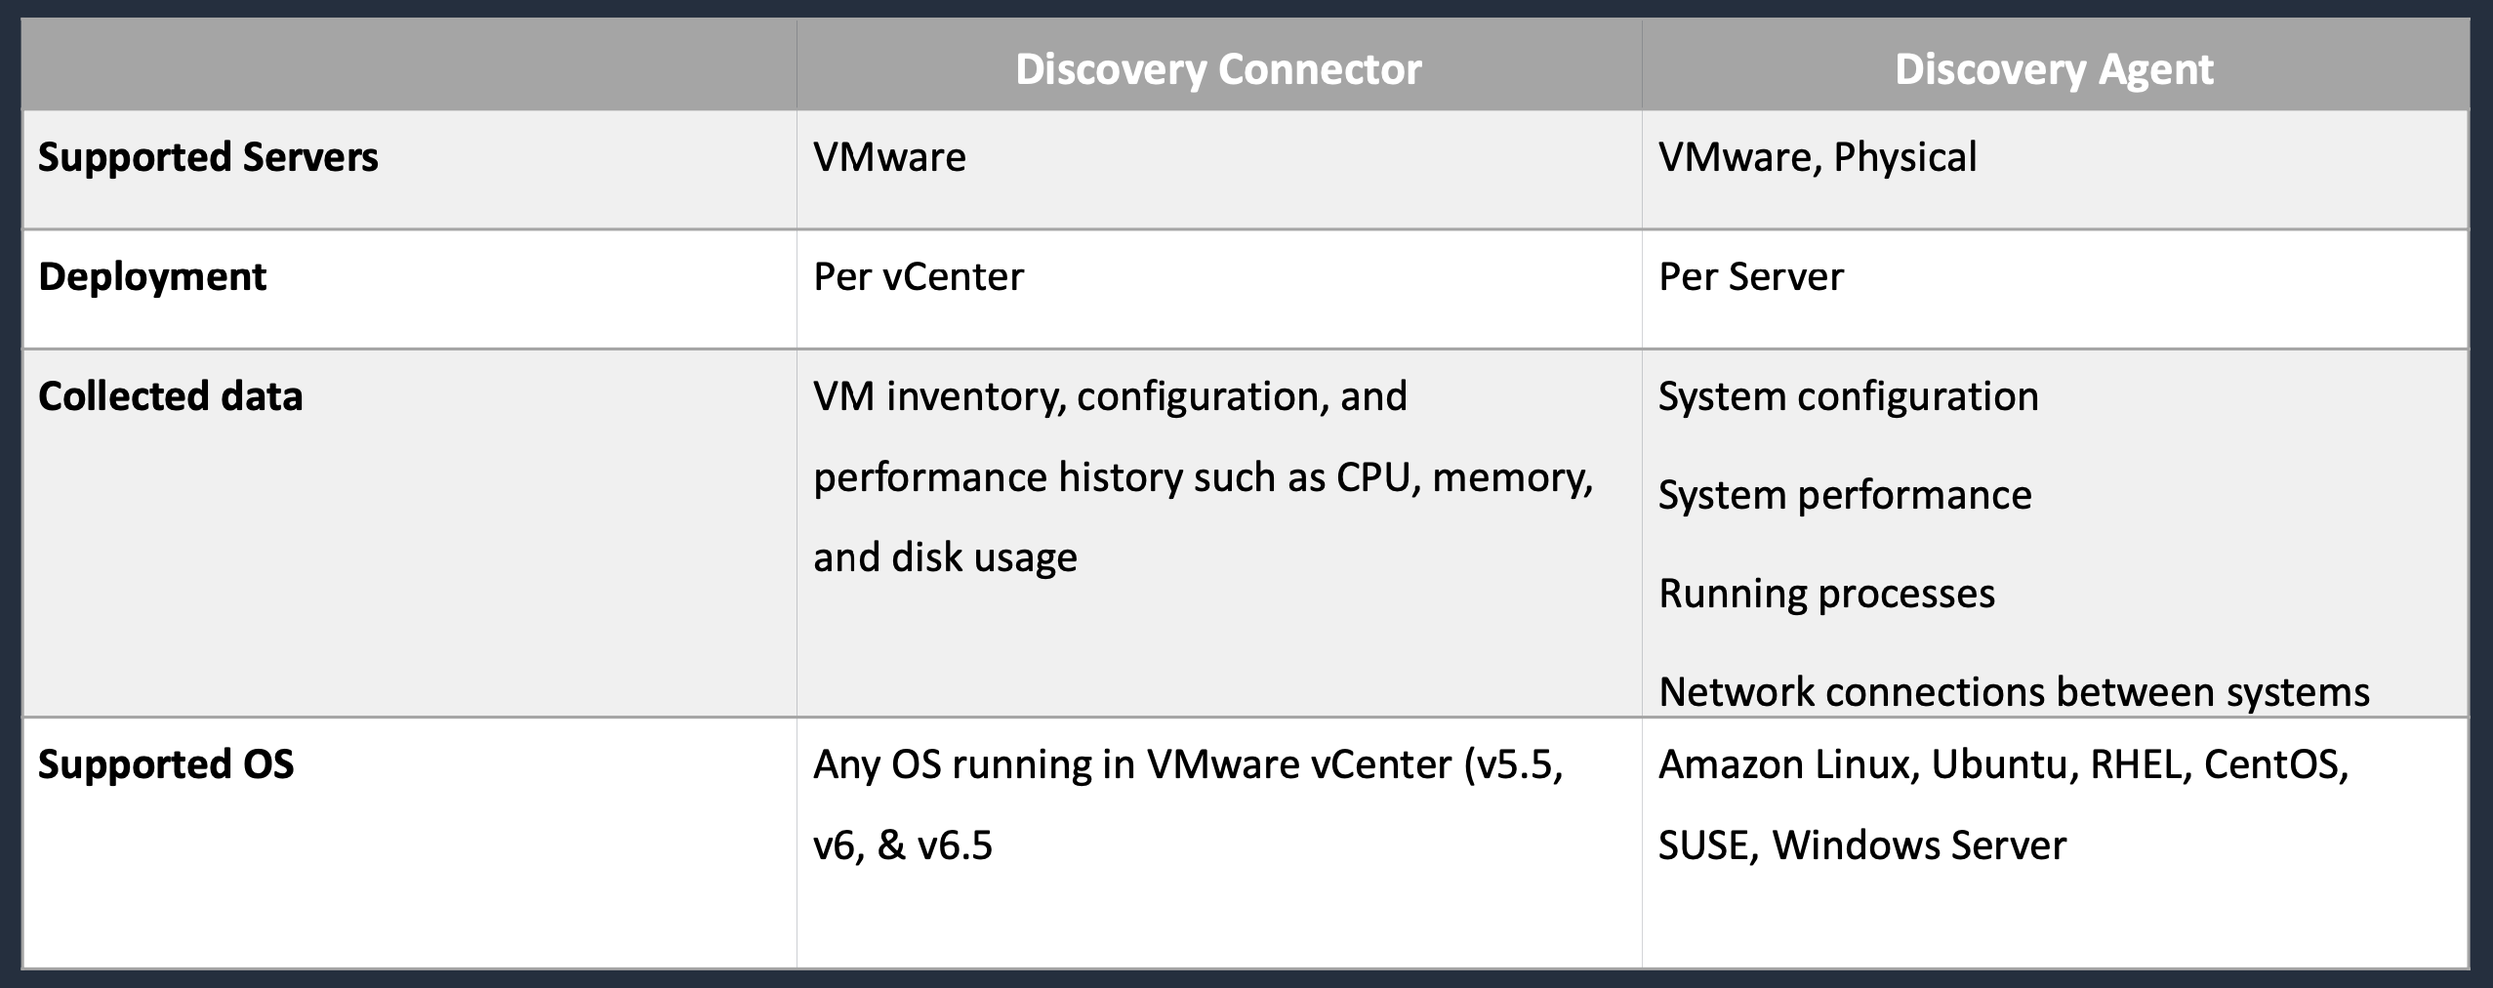Viewport: 2493px width, 988px height.
Task: Click the Supported Servers row label
Action: (208, 157)
